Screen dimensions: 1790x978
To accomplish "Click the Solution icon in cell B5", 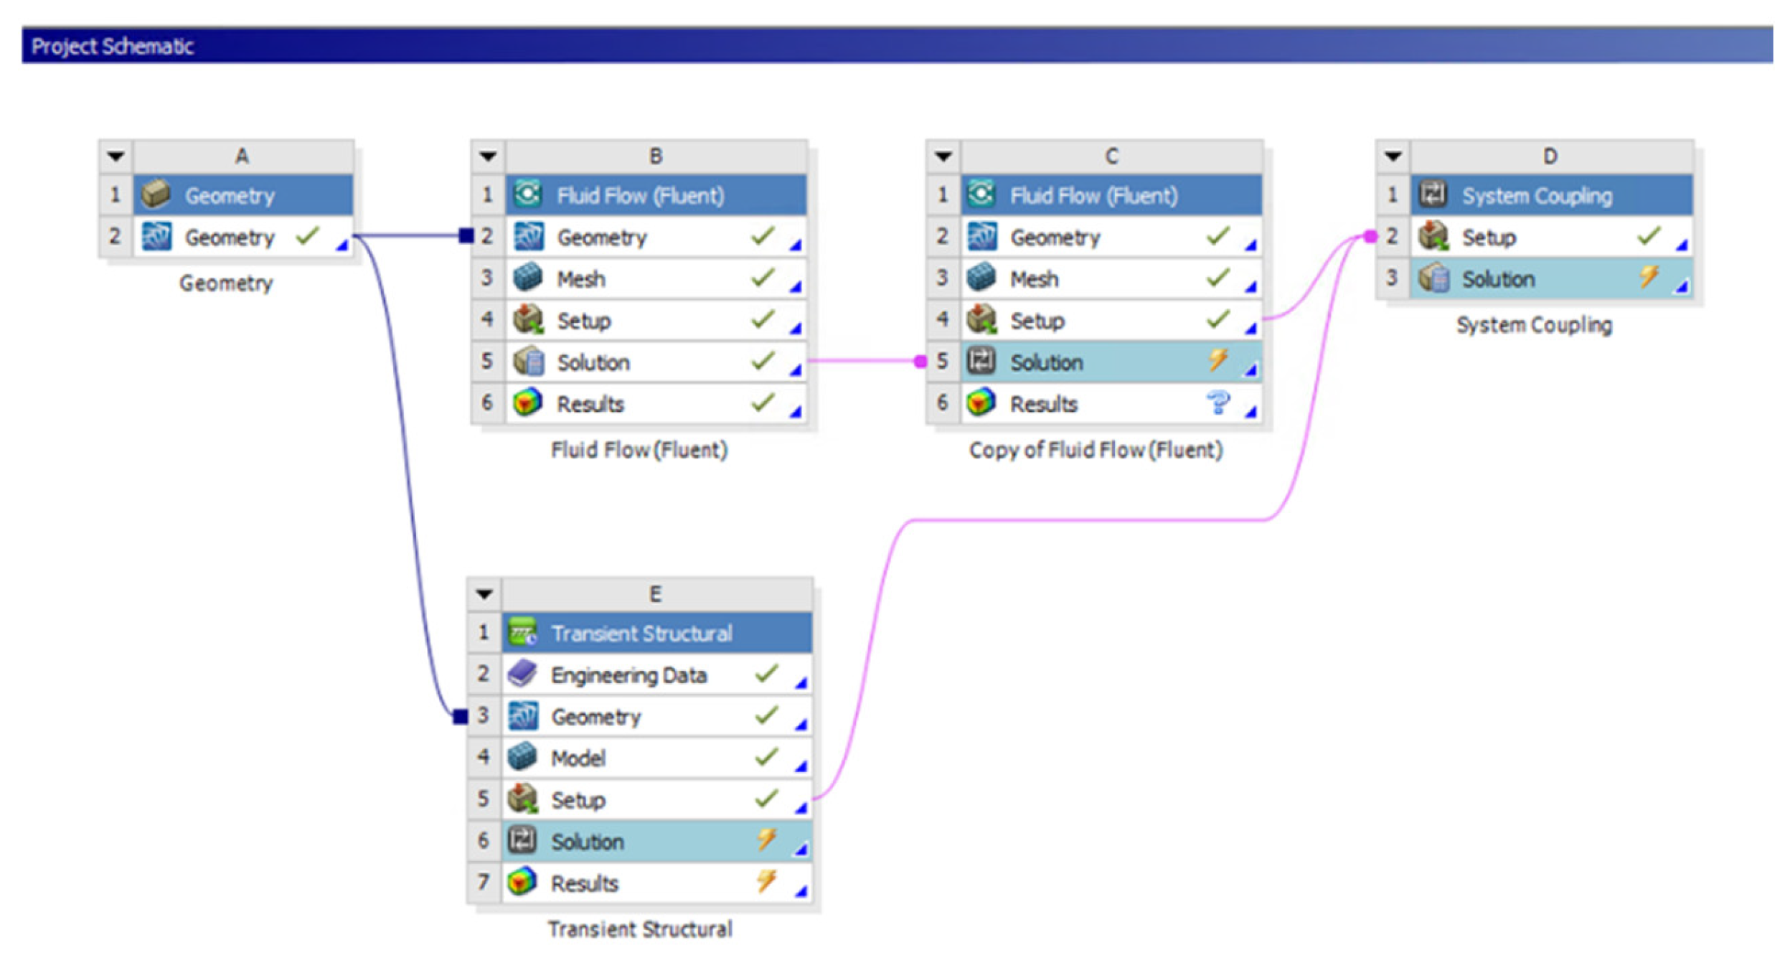I will click(528, 361).
